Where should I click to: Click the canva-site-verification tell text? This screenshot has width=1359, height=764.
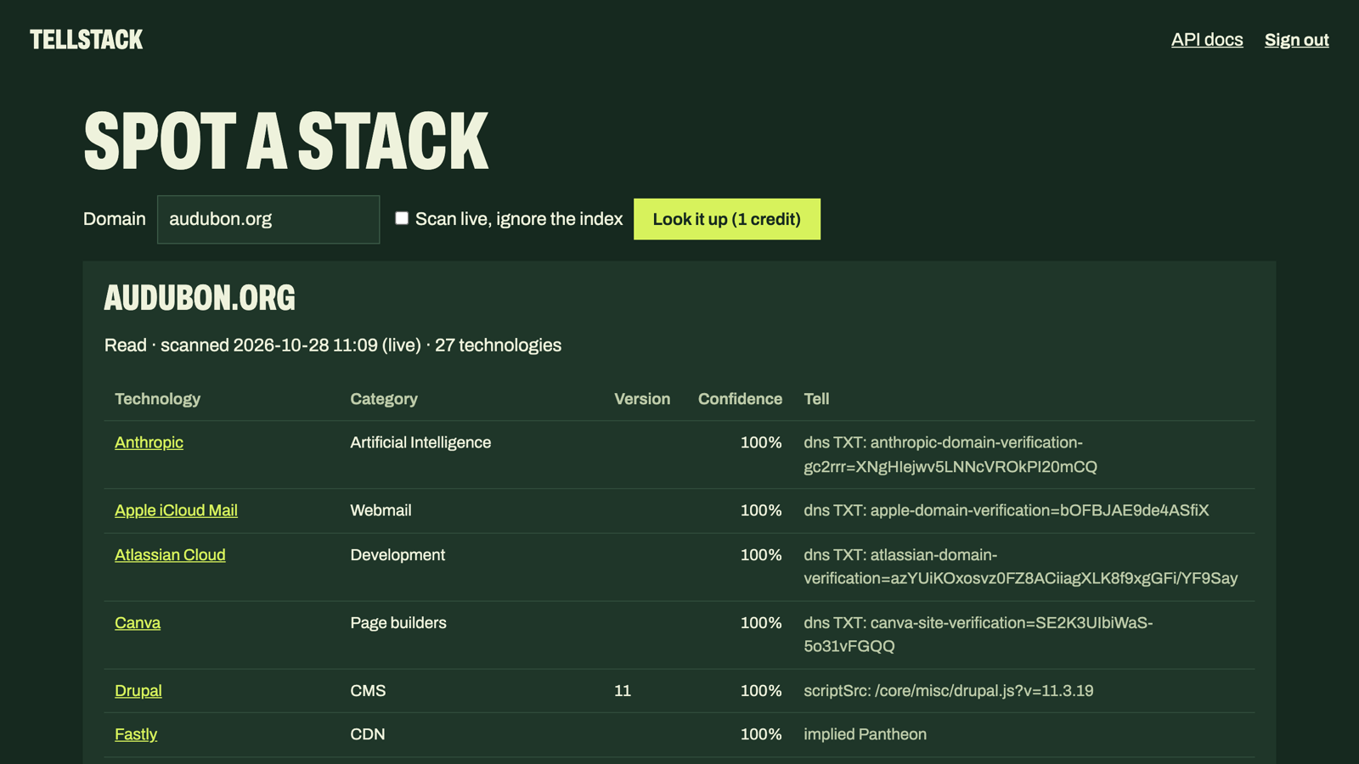point(978,634)
